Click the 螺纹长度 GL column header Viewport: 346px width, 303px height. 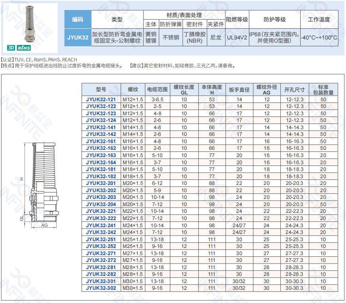[x=184, y=90]
